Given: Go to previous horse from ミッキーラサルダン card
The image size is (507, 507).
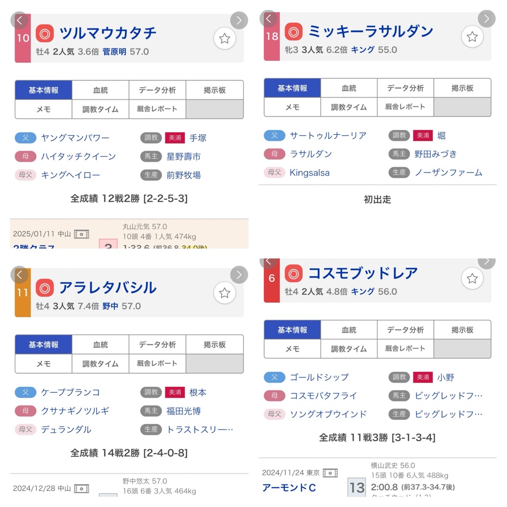Looking at the screenshot, I should click(269, 19).
